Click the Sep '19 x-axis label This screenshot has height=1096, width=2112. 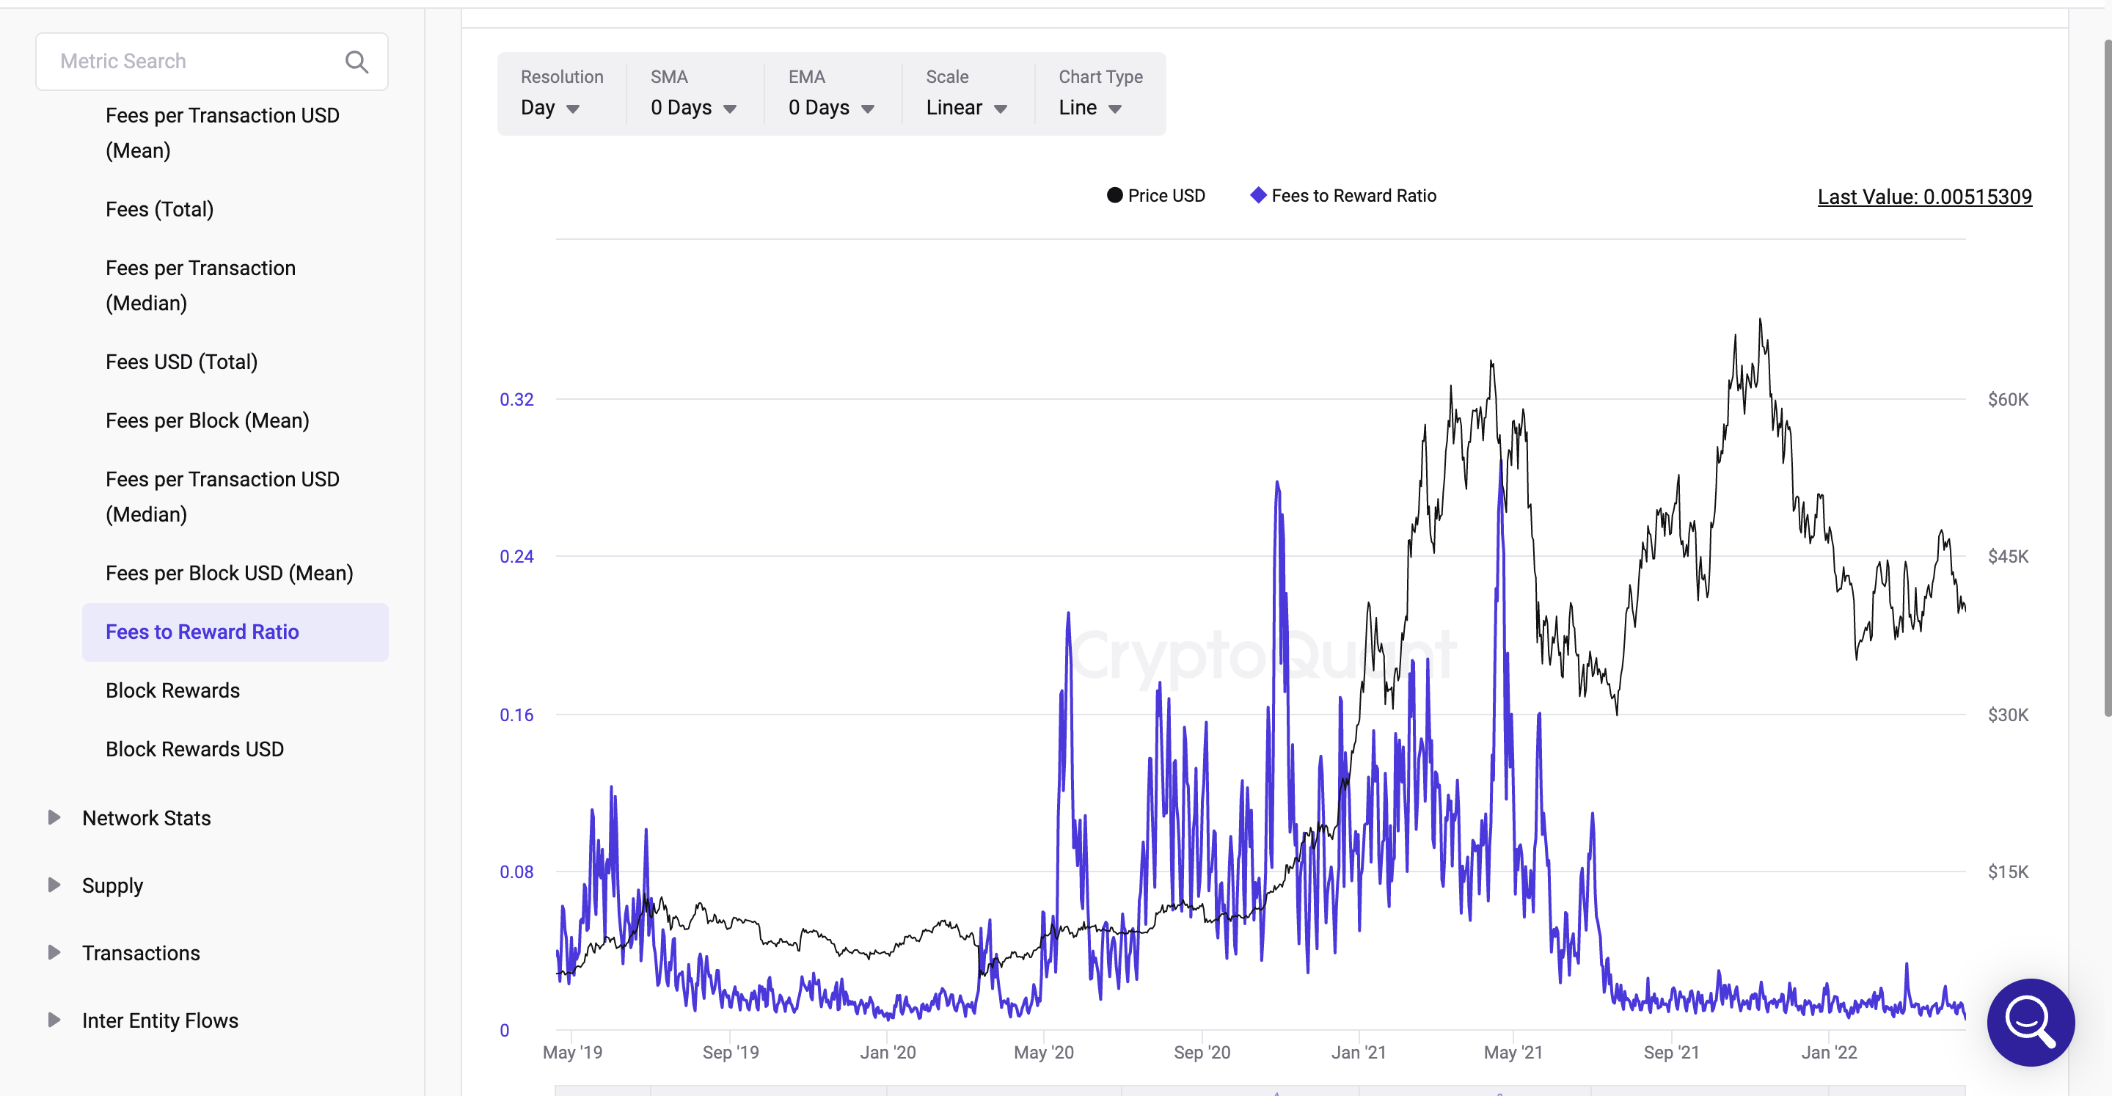point(731,1052)
